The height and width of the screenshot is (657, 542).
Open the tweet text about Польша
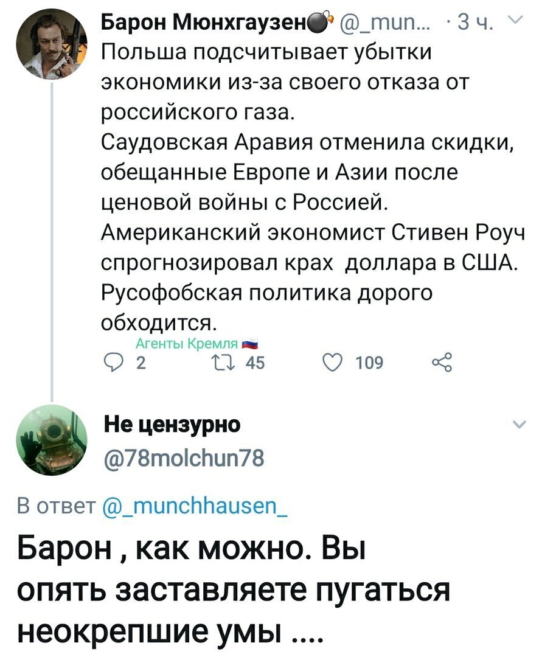(313, 187)
